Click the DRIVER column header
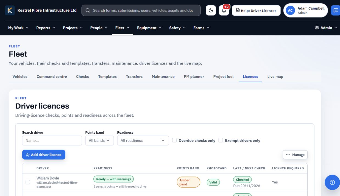The image size is (340, 196). [x=43, y=168]
